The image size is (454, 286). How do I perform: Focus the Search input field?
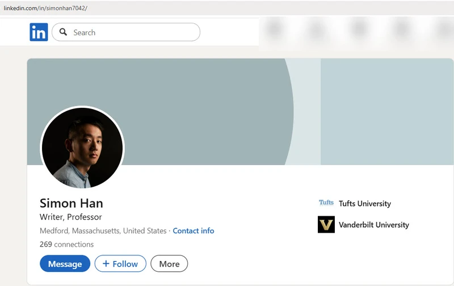point(126,32)
